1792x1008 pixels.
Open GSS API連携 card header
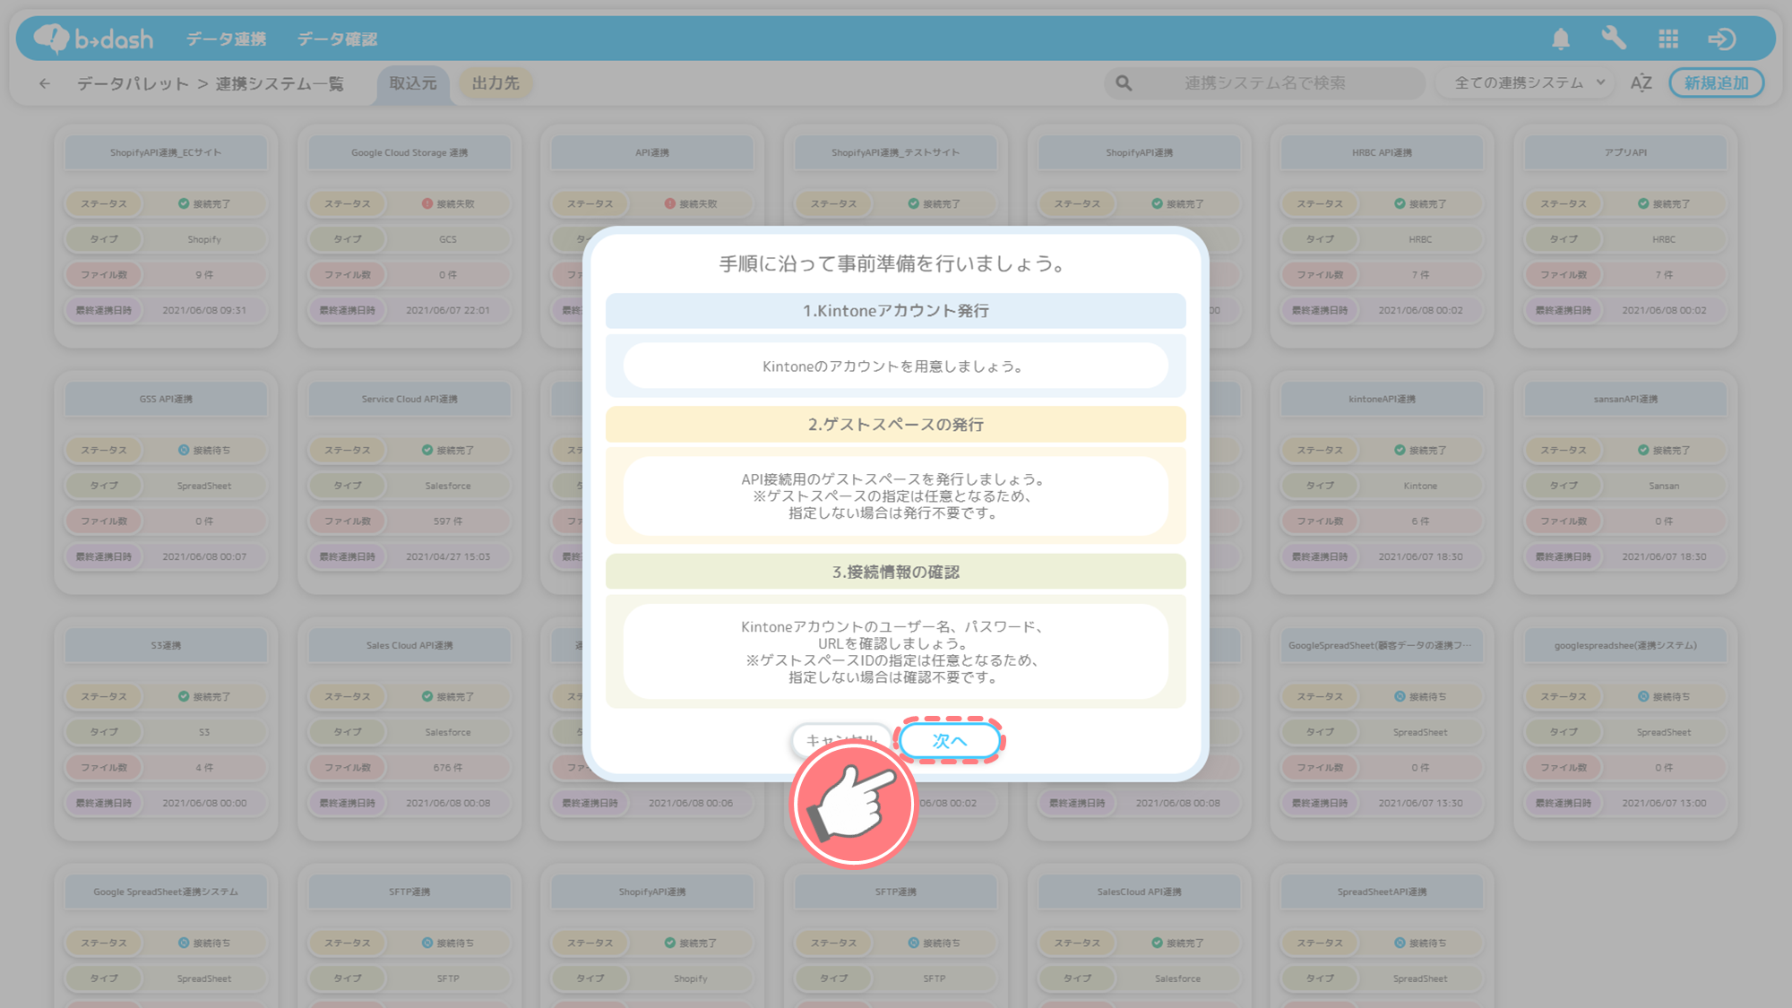(166, 399)
